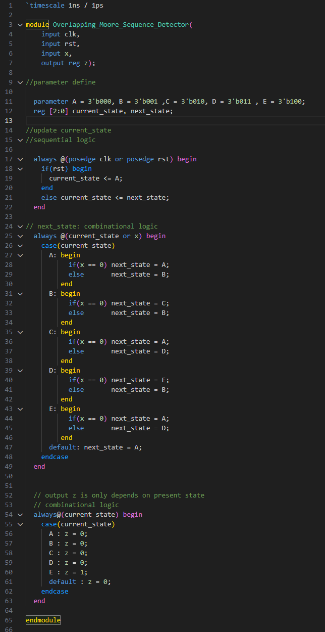Fold the B: begin block chevron

coord(20,294)
